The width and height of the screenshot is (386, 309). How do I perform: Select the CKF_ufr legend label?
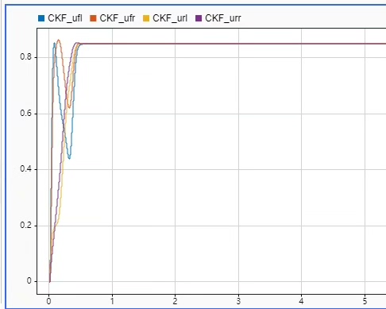point(118,18)
